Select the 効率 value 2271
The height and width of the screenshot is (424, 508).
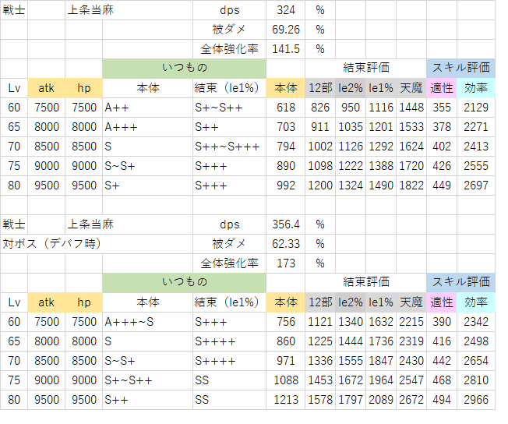click(x=476, y=127)
